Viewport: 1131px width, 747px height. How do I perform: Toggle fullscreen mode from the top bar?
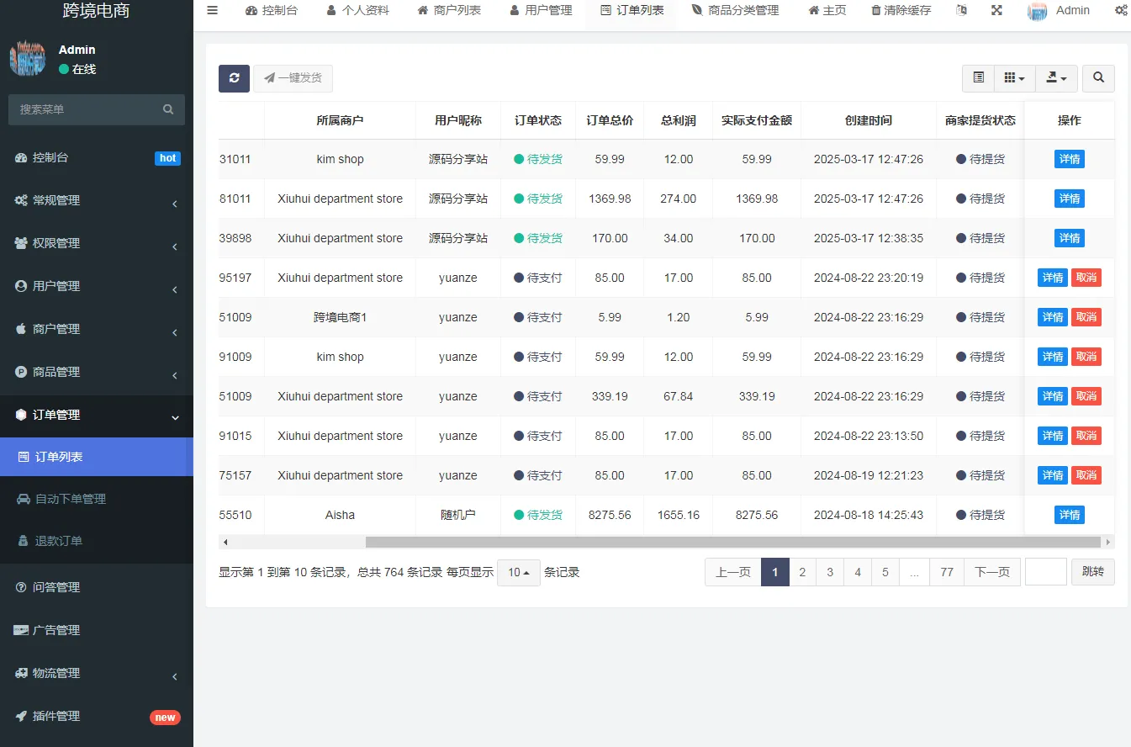click(x=996, y=10)
